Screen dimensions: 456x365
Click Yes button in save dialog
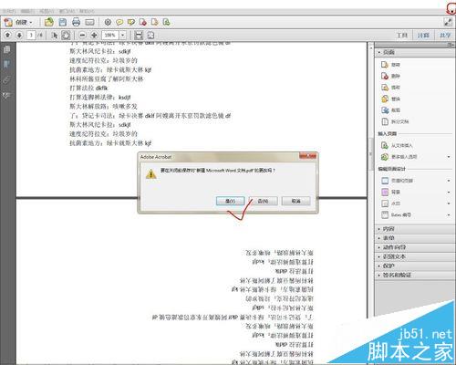[x=230, y=201]
